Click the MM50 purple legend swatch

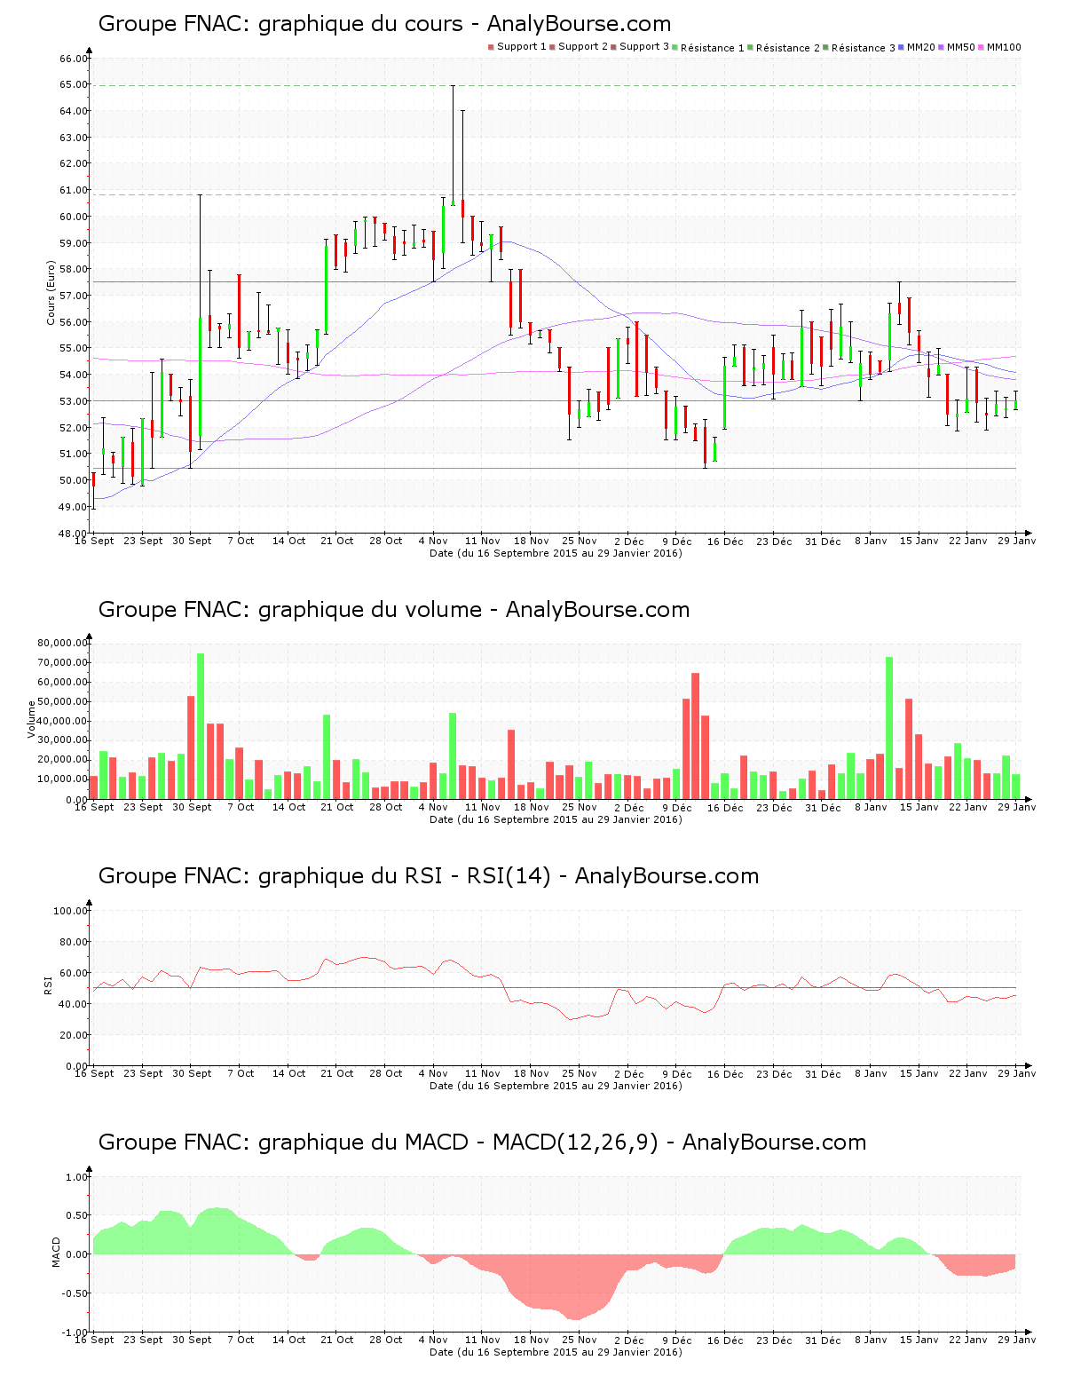click(x=942, y=47)
